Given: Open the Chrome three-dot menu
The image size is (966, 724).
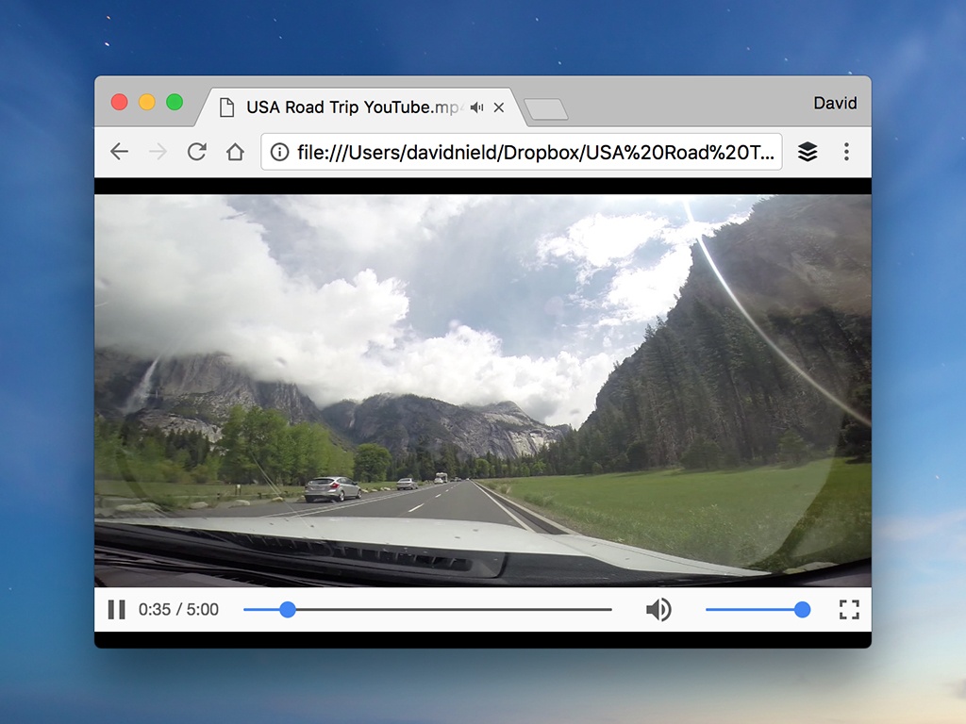Looking at the screenshot, I should (846, 152).
